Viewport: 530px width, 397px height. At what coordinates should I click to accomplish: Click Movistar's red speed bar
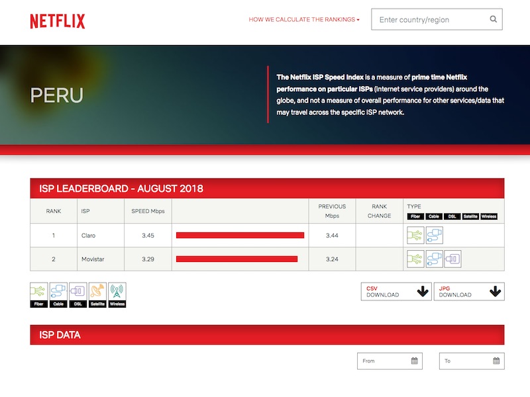click(237, 259)
